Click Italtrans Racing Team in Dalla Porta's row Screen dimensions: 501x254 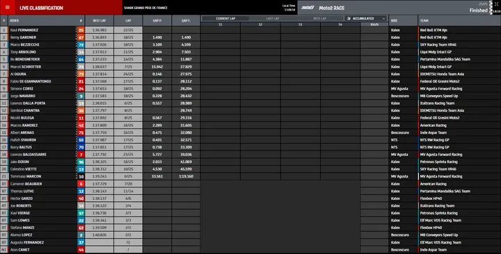tap(437, 103)
